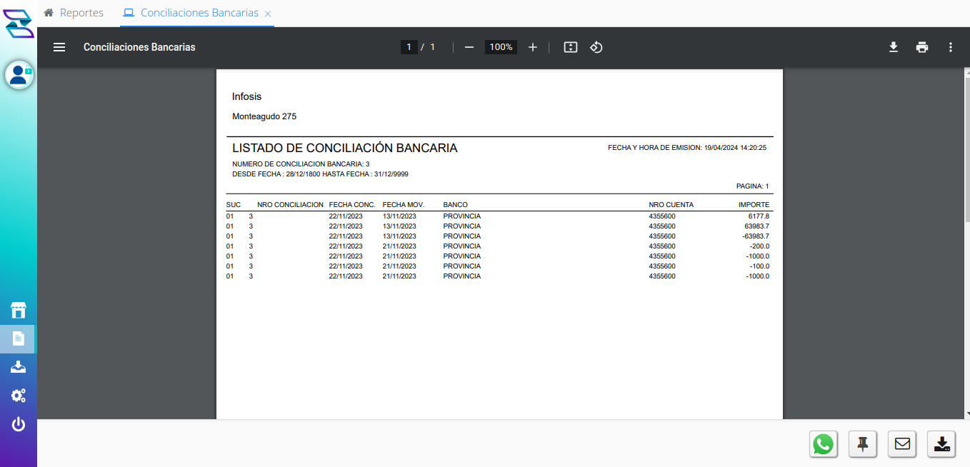Click the pin button at the bottom
This screenshot has width=970, height=467.
[x=863, y=444]
